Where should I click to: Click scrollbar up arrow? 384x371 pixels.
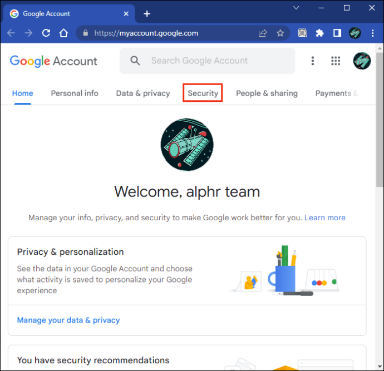click(x=380, y=48)
